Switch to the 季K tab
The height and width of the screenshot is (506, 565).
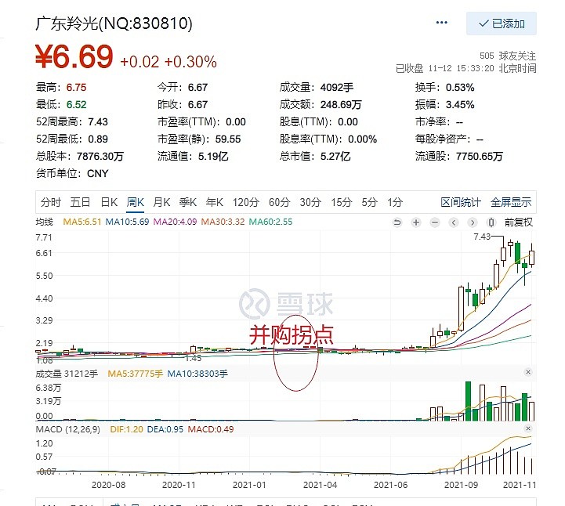click(x=188, y=202)
